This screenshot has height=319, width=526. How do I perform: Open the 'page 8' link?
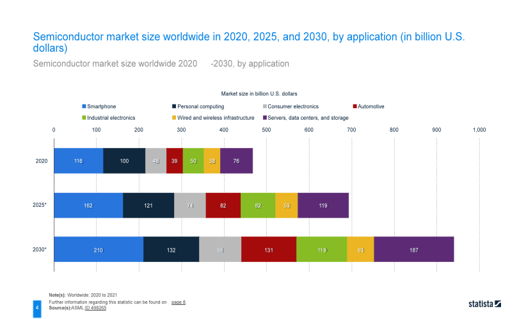point(179,302)
